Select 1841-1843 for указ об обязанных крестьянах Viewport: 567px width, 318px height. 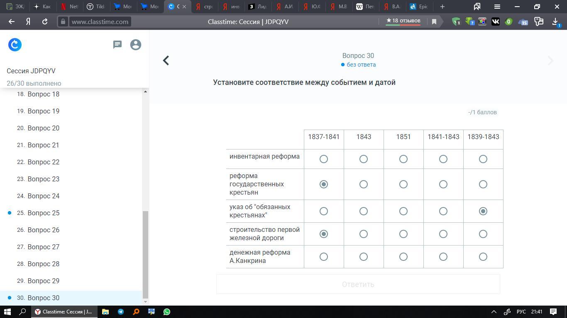click(443, 211)
